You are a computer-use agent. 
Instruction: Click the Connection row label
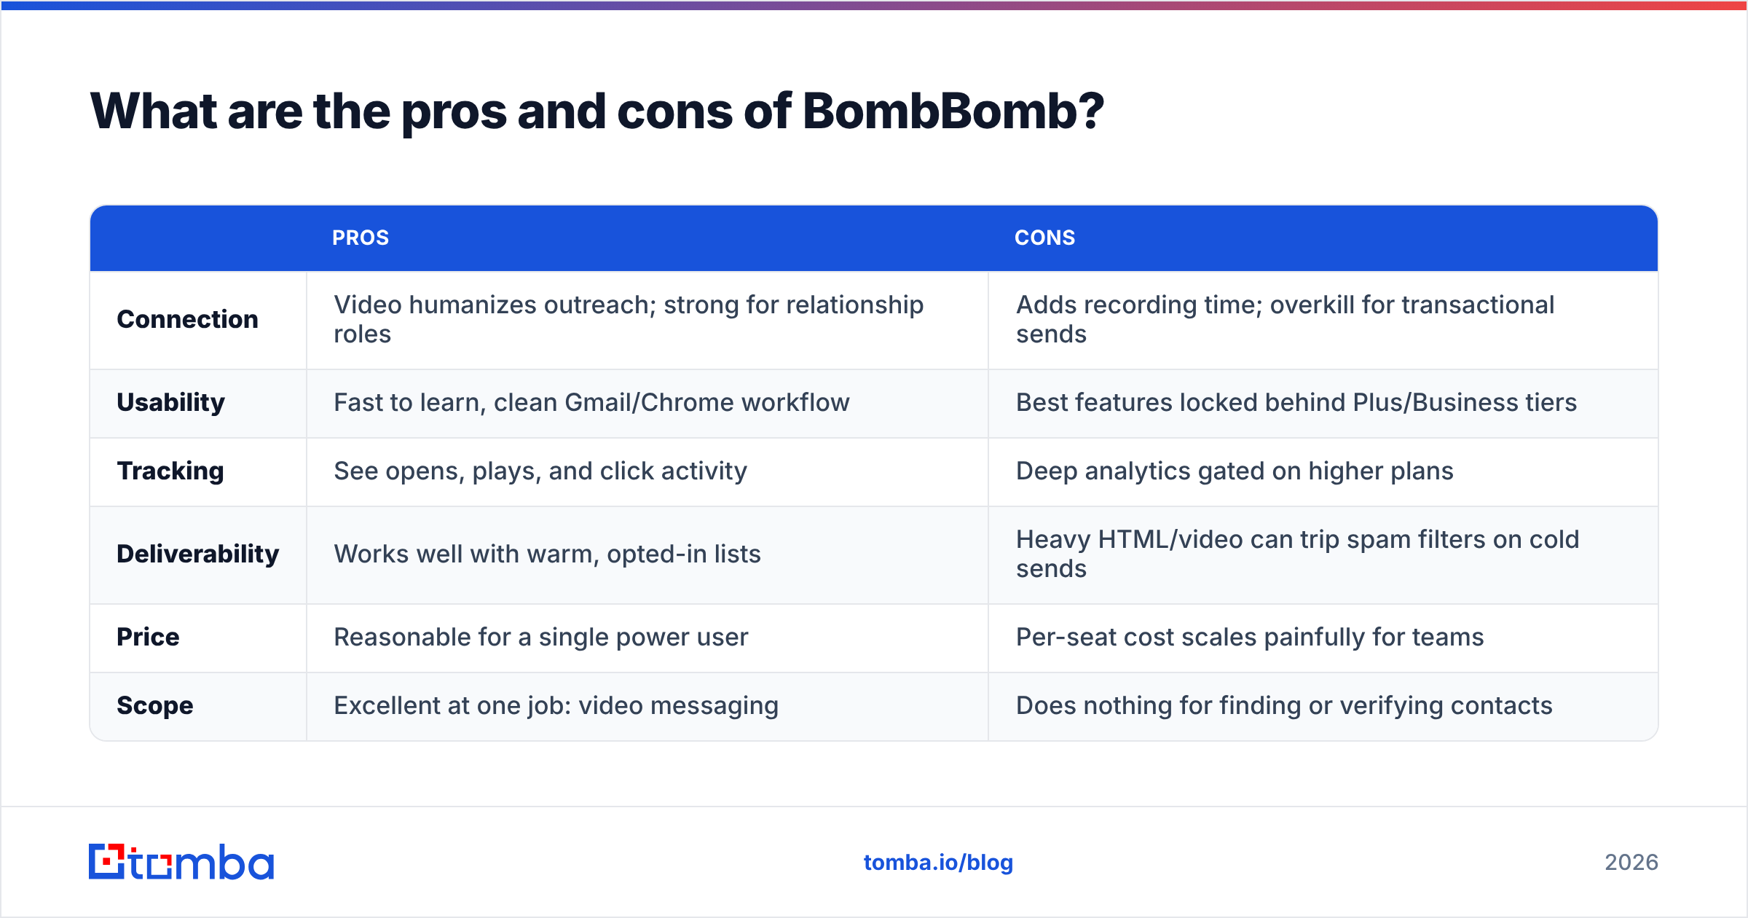coord(187,319)
